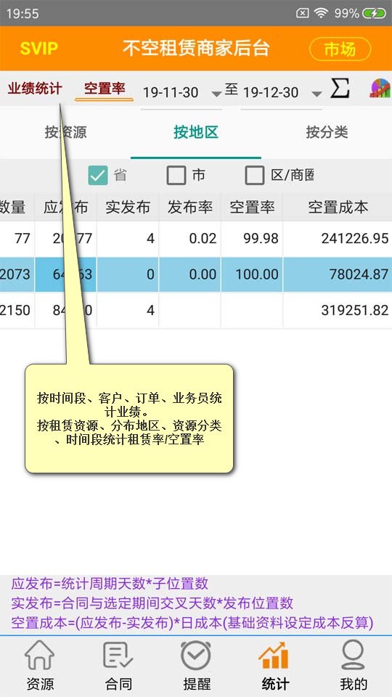Tap the battery icon in status bar
The height and width of the screenshot is (697, 392).
pyautogui.click(x=374, y=13)
